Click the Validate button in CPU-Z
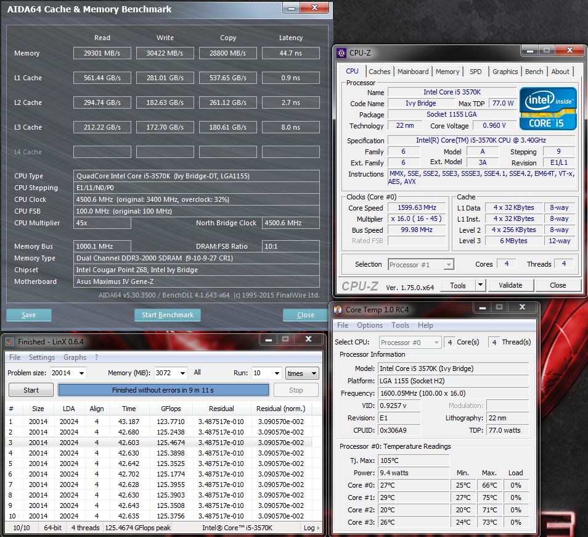The image size is (588, 537). click(510, 285)
